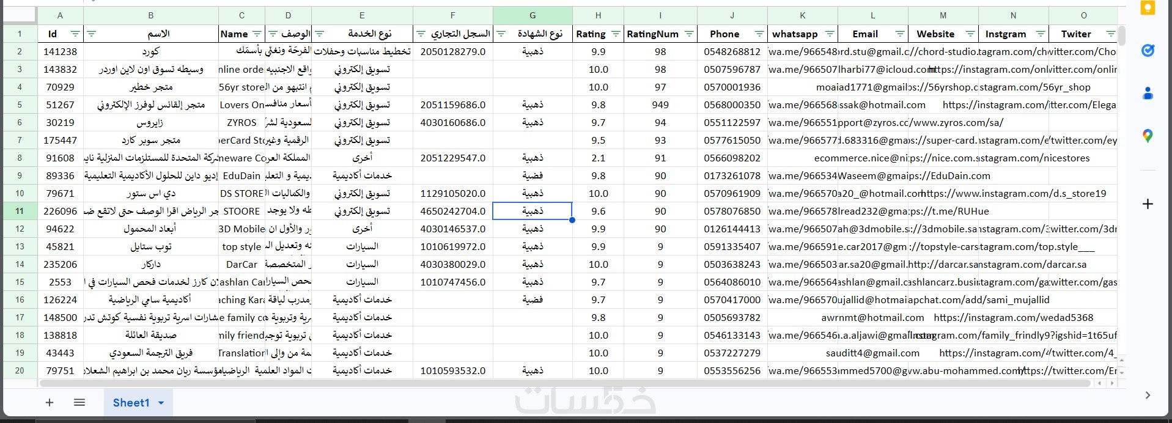The image size is (1172, 423).
Task: Select the RatingNum cell 949
Action: [x=660, y=105]
